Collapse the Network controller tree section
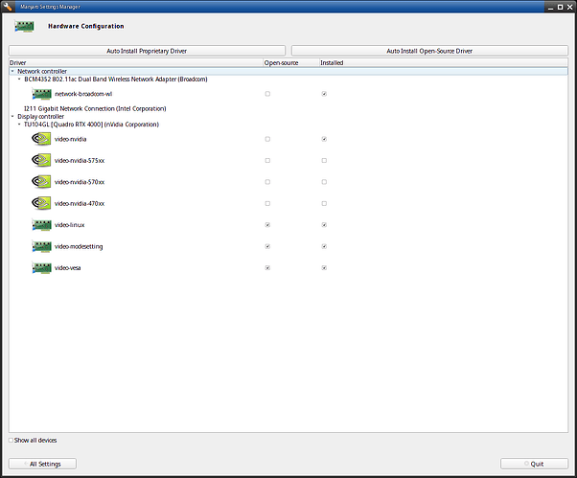577x478 pixels. pyautogui.click(x=12, y=71)
